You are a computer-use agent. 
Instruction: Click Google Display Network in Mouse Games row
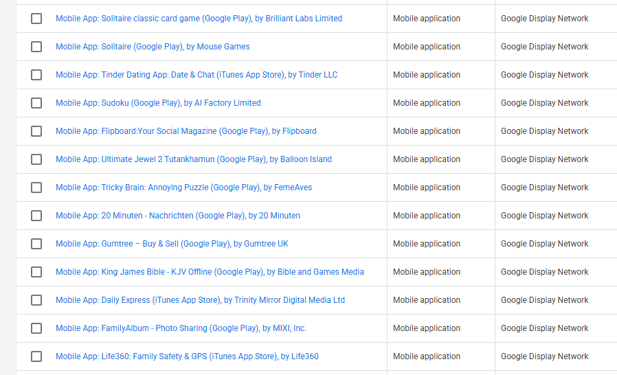pyautogui.click(x=544, y=47)
